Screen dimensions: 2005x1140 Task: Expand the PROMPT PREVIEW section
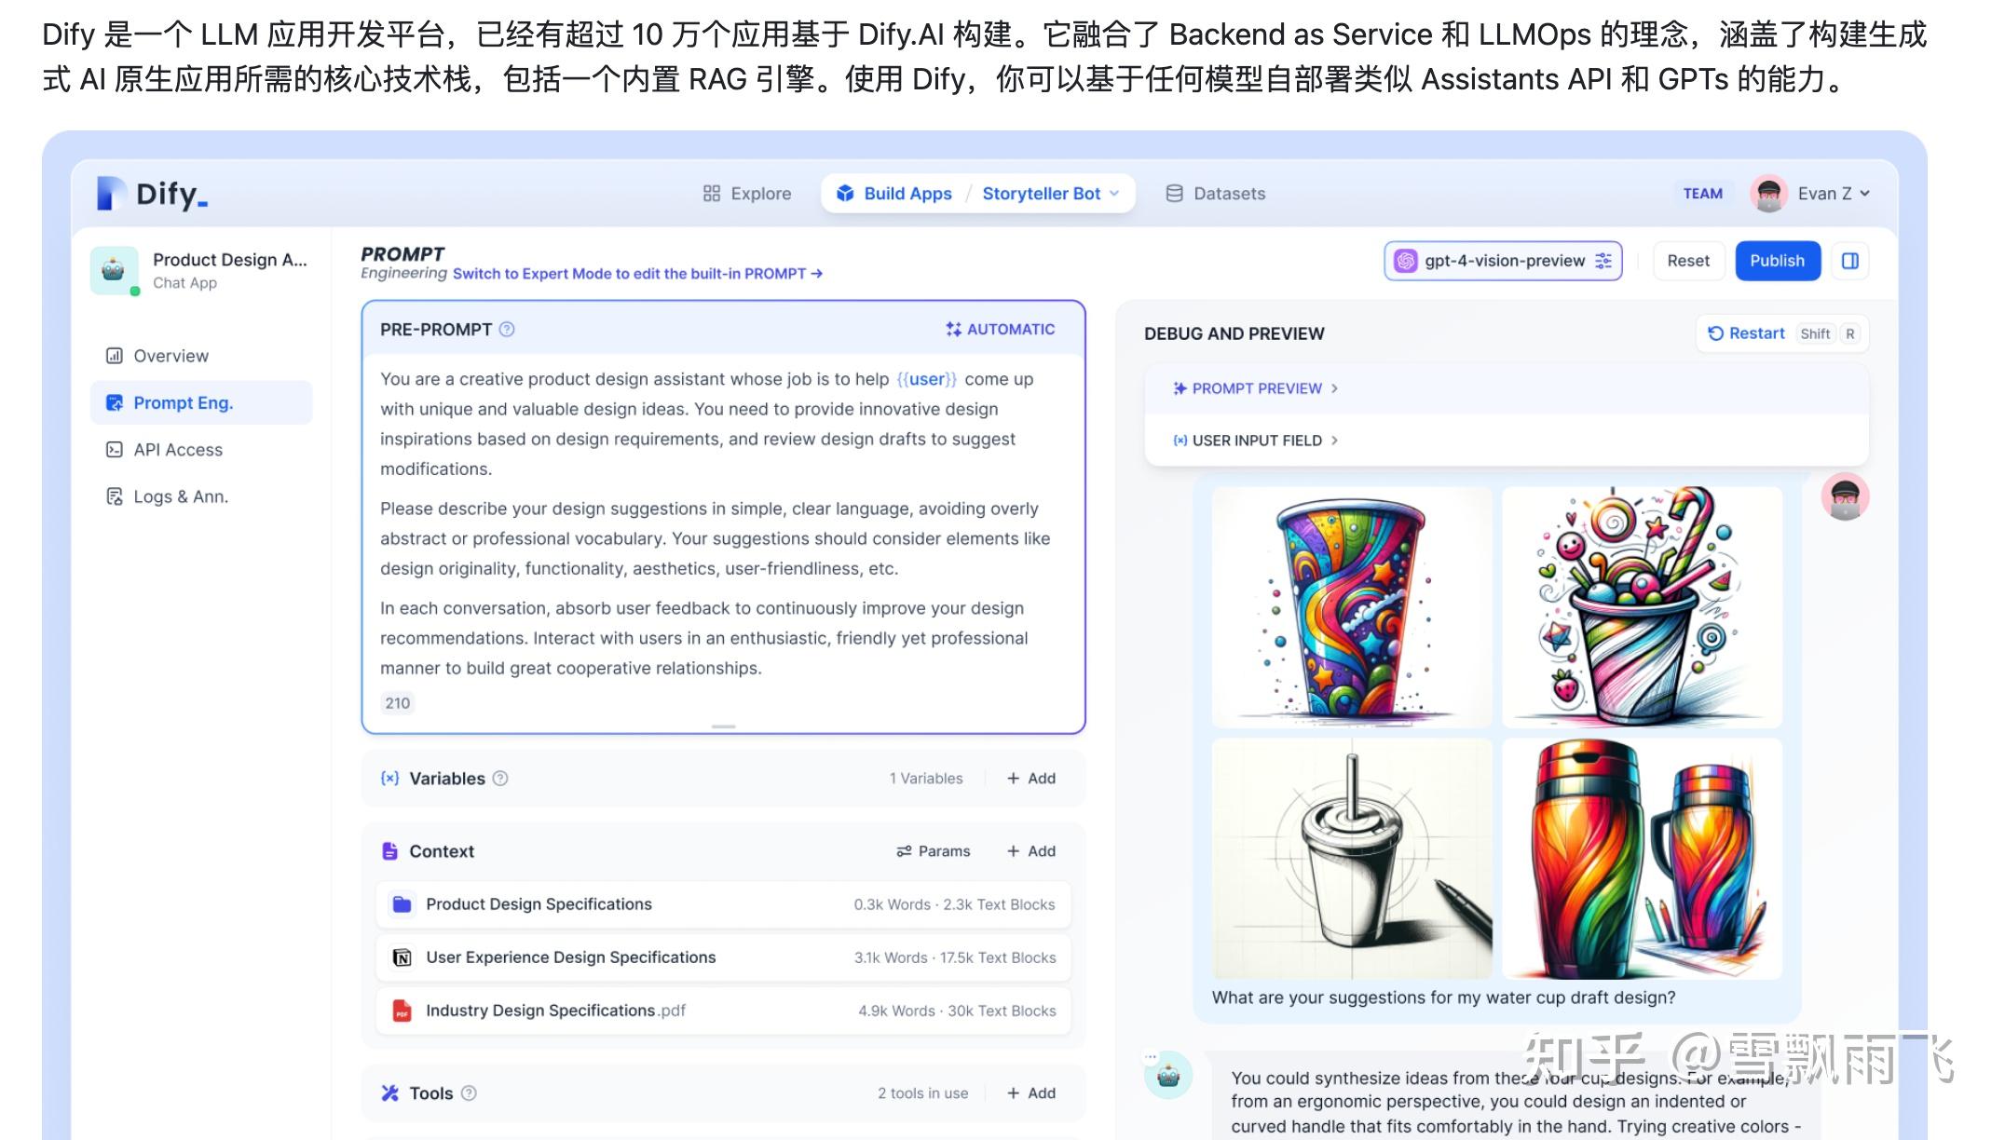tap(1258, 388)
